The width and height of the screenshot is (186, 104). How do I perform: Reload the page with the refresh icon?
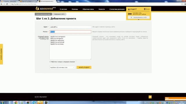point(7,4)
